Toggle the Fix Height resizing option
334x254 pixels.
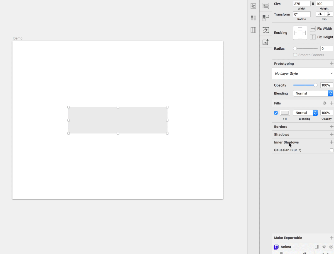tap(313, 37)
